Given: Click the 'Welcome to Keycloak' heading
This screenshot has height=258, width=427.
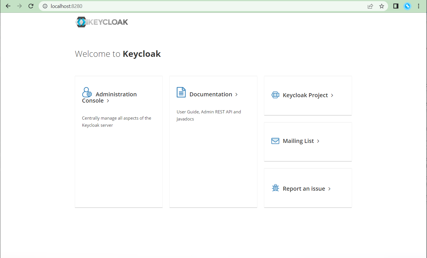Looking at the screenshot, I should [x=118, y=54].
